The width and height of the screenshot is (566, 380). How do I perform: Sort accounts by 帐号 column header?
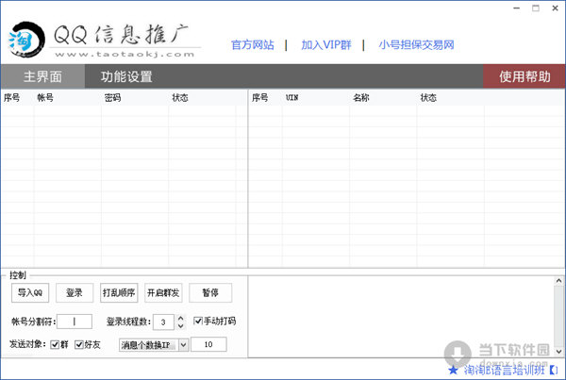68,97
